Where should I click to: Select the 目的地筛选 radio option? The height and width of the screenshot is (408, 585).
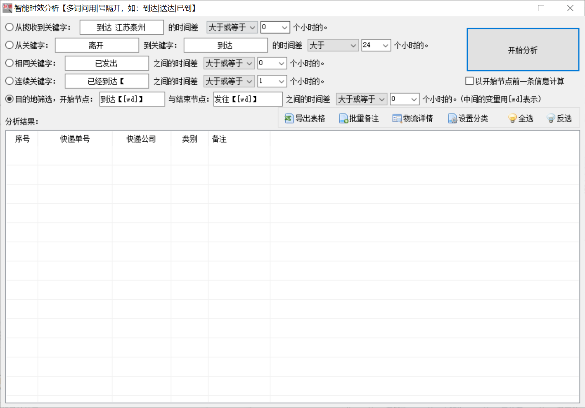point(9,99)
